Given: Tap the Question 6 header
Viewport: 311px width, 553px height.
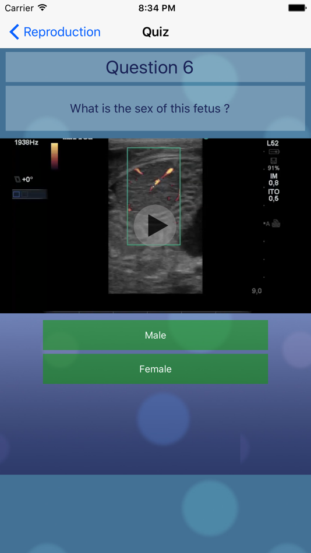Looking at the screenshot, I should pos(155,67).
